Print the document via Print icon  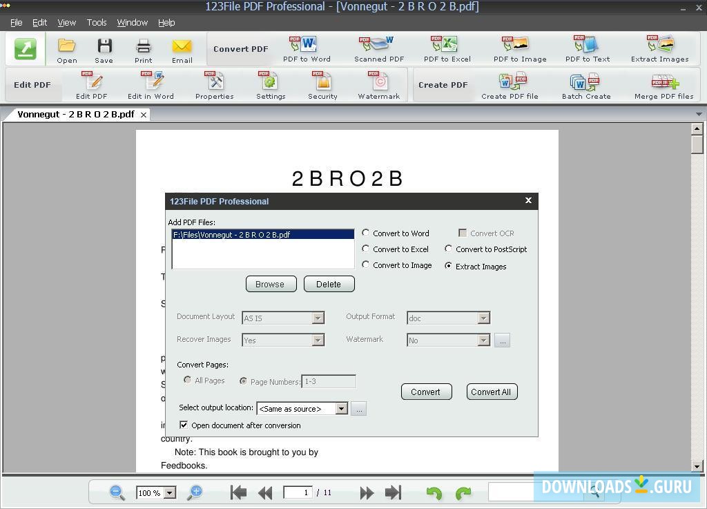[144, 50]
